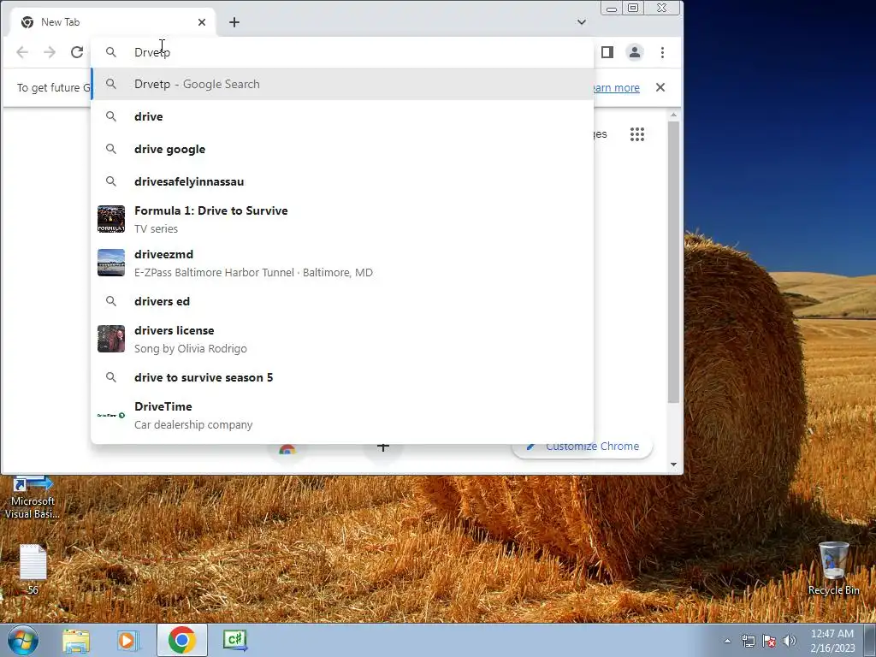Open Windows Media Player from taskbar
Screen dimensions: 876x657
tap(127, 640)
